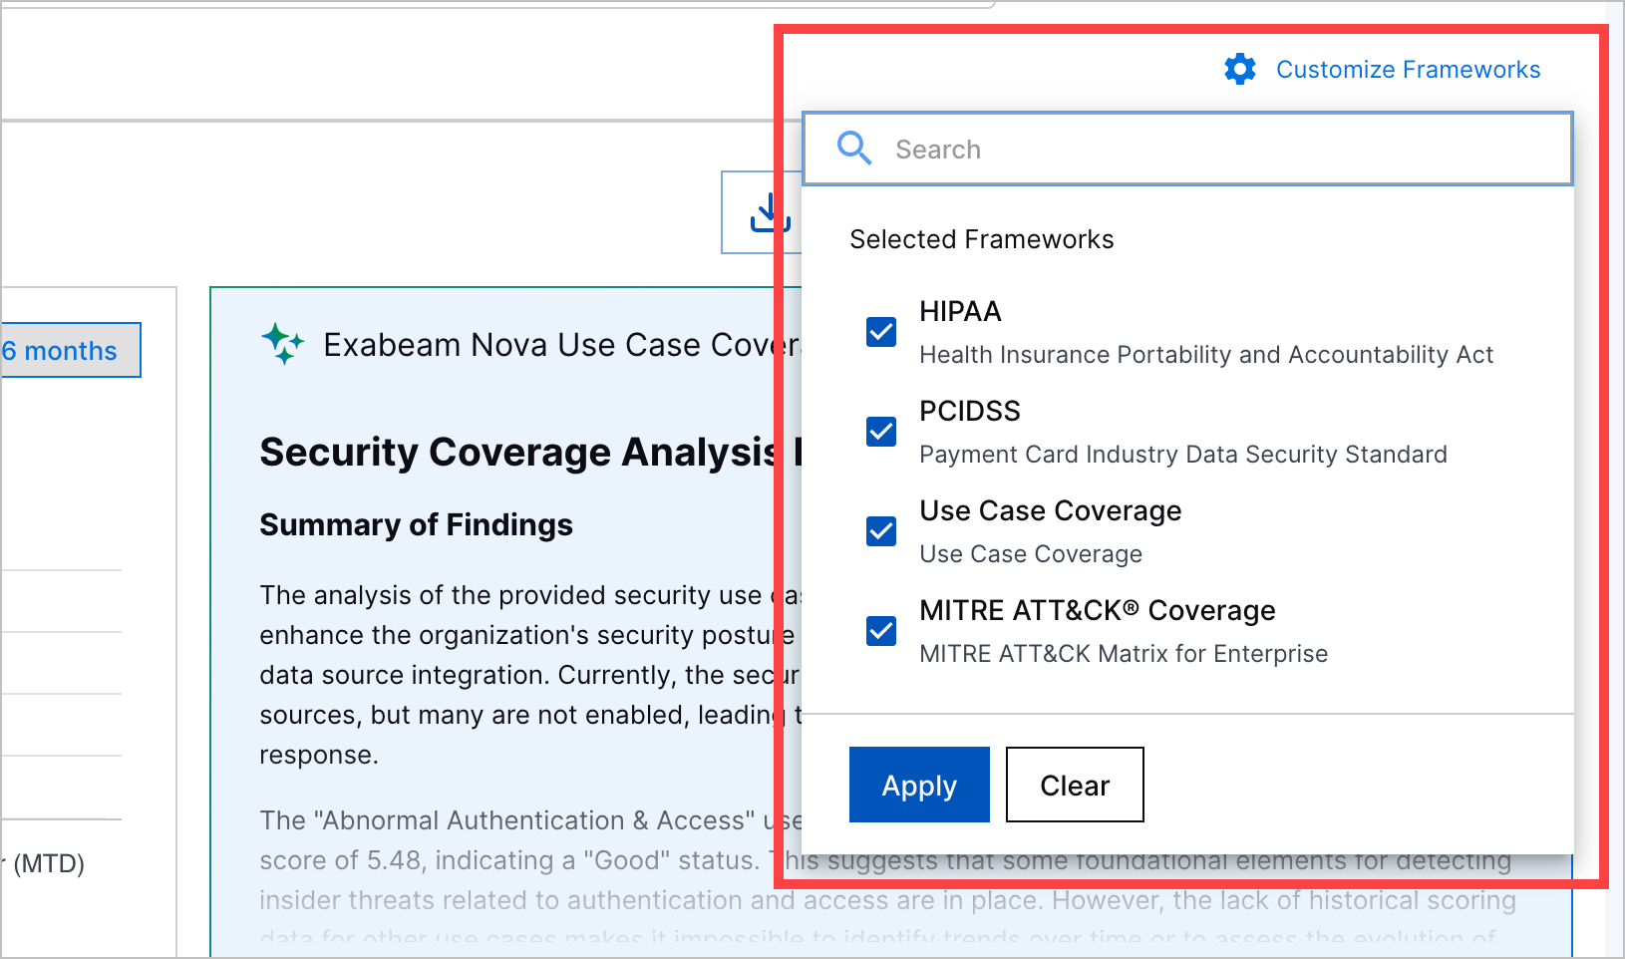Image resolution: width=1625 pixels, height=959 pixels.
Task: Click the Clear button
Action: click(x=1075, y=786)
